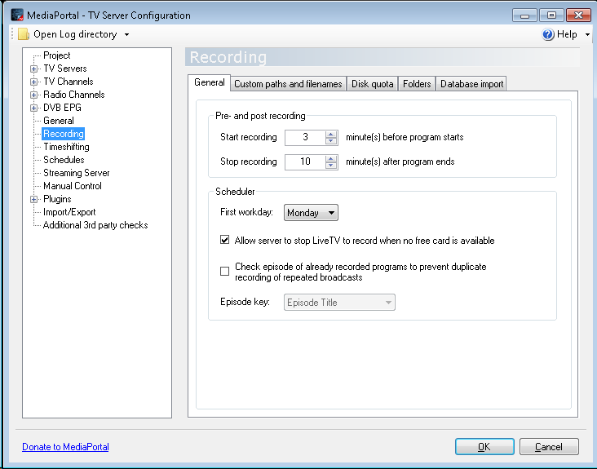This screenshot has height=469, width=597.
Task: Click the OK button
Action: [x=484, y=446]
